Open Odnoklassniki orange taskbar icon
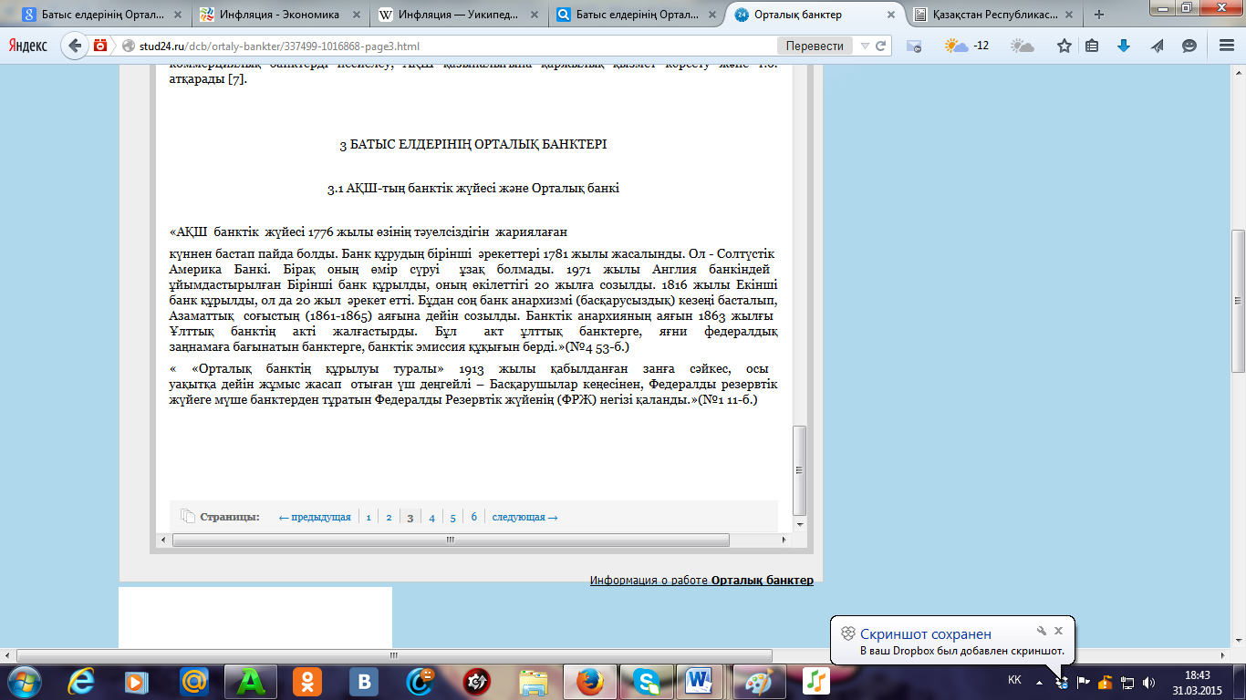This screenshot has height=700, width=1246. [x=306, y=680]
